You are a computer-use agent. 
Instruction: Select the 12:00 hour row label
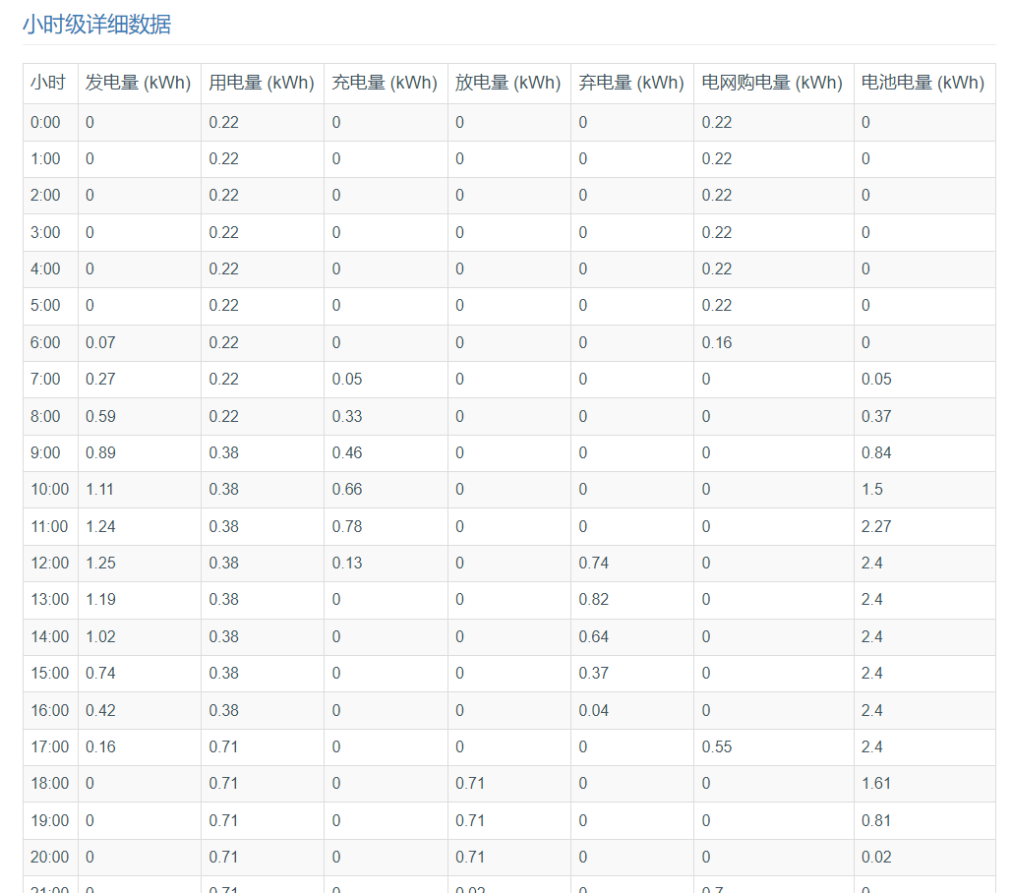point(49,563)
